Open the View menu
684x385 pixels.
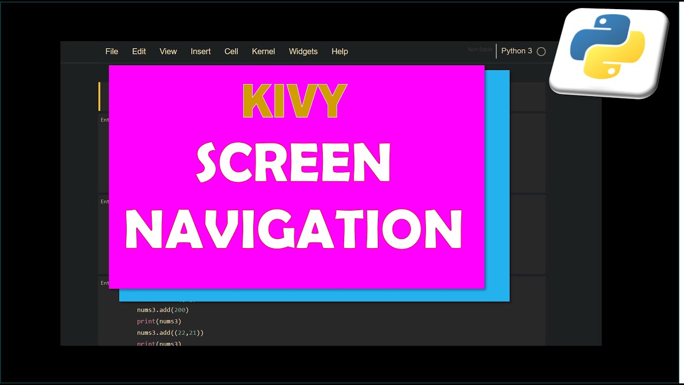click(168, 51)
